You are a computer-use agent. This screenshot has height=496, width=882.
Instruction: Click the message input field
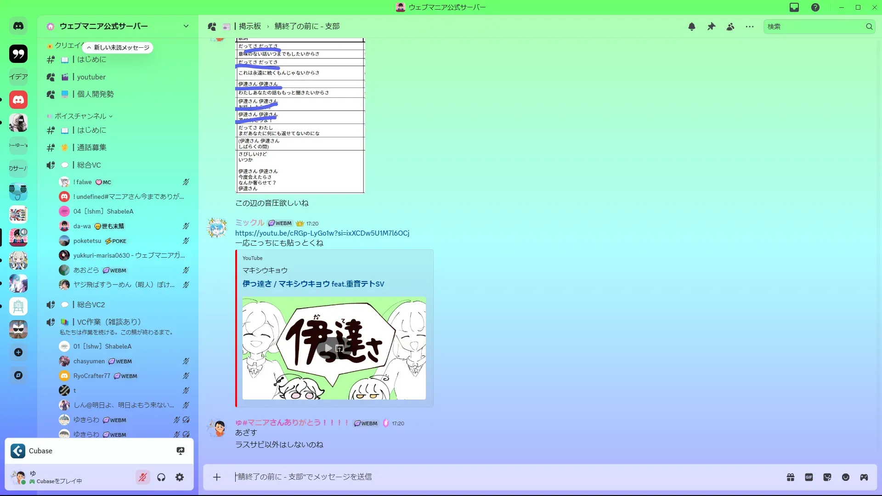[459, 477]
